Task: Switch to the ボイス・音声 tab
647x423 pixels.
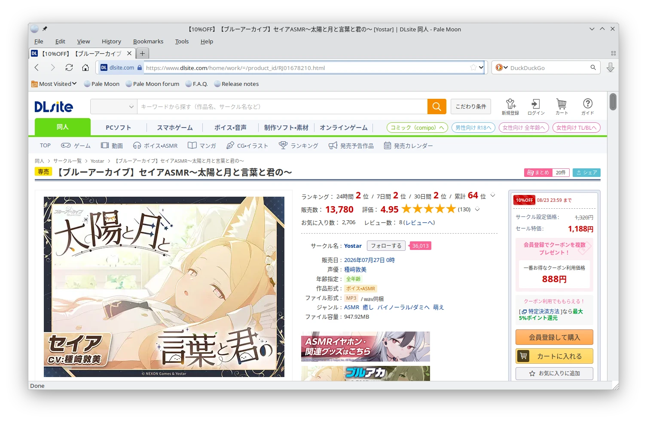Action: point(230,128)
